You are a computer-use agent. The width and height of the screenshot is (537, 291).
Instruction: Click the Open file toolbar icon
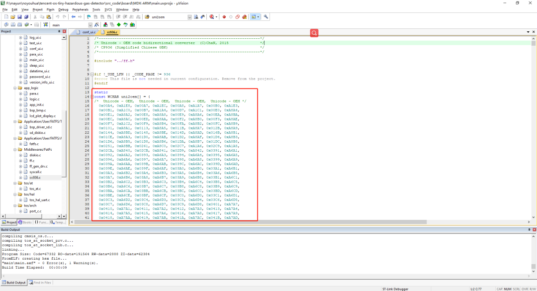(12, 17)
